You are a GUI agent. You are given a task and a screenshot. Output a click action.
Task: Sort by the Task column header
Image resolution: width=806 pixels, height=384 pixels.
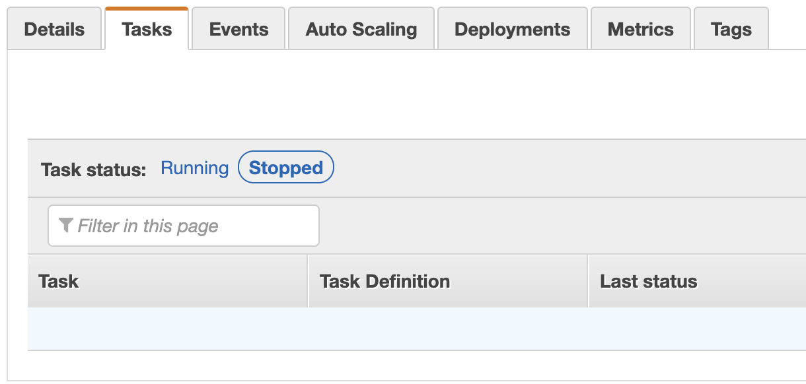[168, 282]
